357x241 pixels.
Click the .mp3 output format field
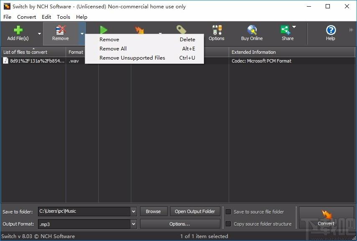[84, 224]
